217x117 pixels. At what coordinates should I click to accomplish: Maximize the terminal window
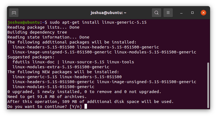(192, 13)
